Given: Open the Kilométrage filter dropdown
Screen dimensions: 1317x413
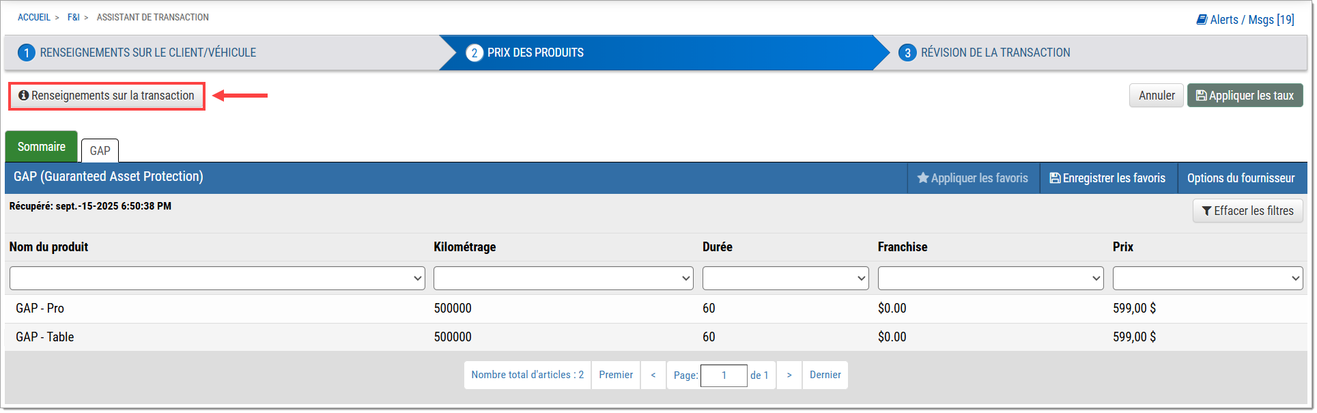Looking at the screenshot, I should click(563, 279).
